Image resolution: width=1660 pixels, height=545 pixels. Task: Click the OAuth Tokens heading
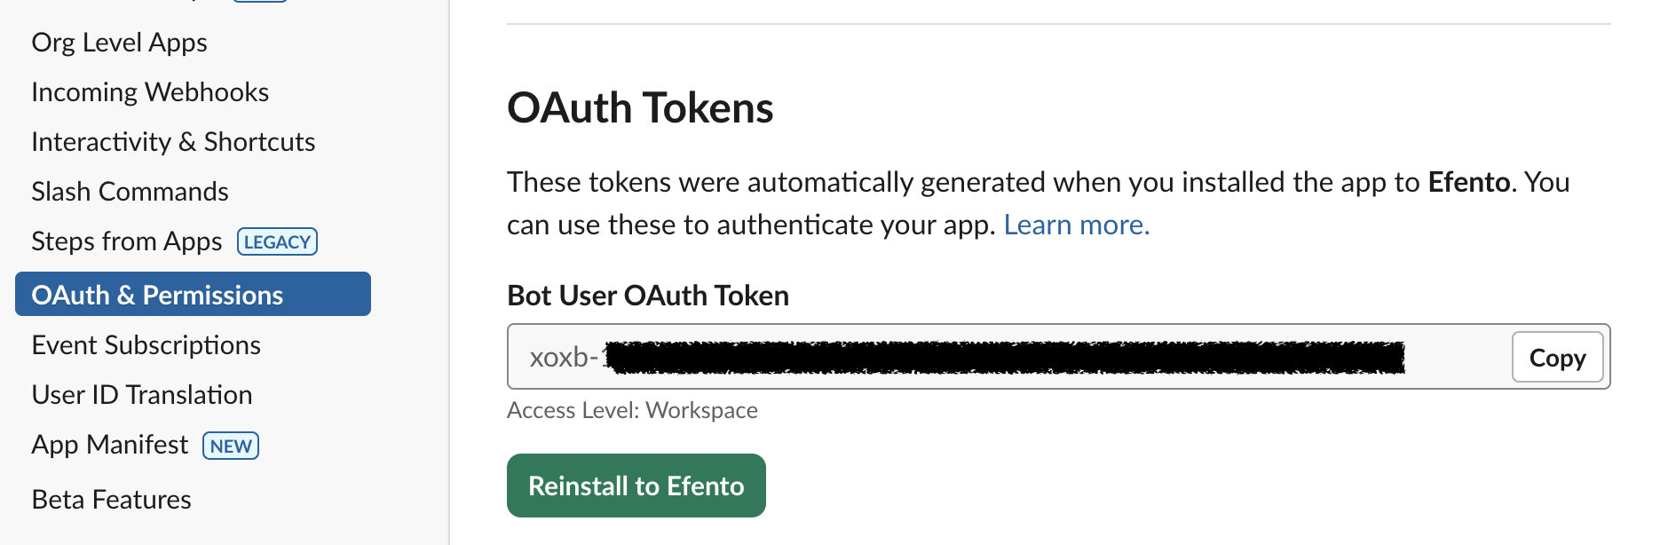640,108
